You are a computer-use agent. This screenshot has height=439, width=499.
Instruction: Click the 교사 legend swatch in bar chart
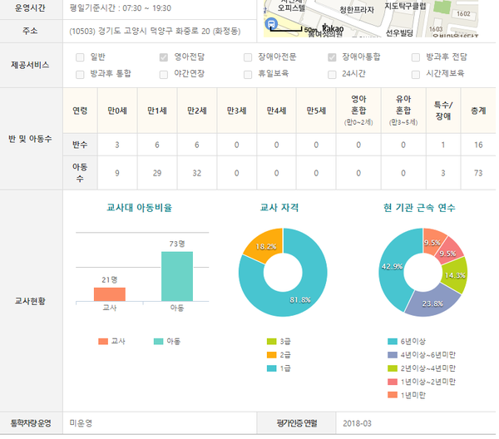tap(103, 342)
